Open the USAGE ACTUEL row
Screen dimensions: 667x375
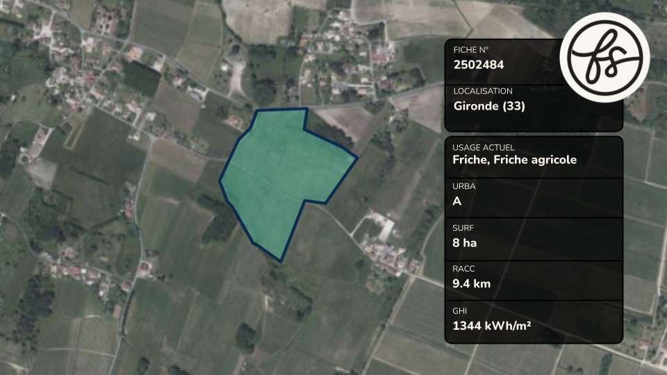point(534,156)
